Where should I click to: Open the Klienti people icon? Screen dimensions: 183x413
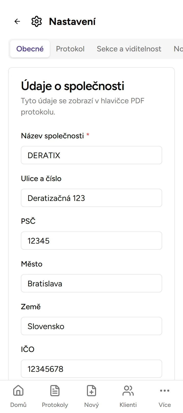(128, 391)
